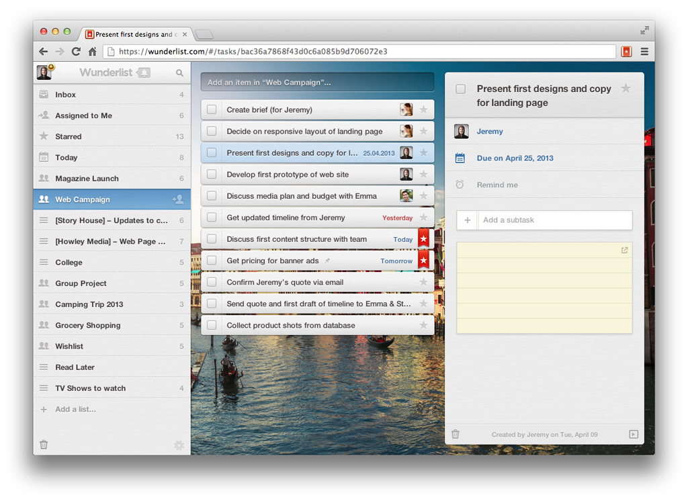Tick the checkbox in the task detail header
Screen dimensions: 688x501
pos(461,89)
